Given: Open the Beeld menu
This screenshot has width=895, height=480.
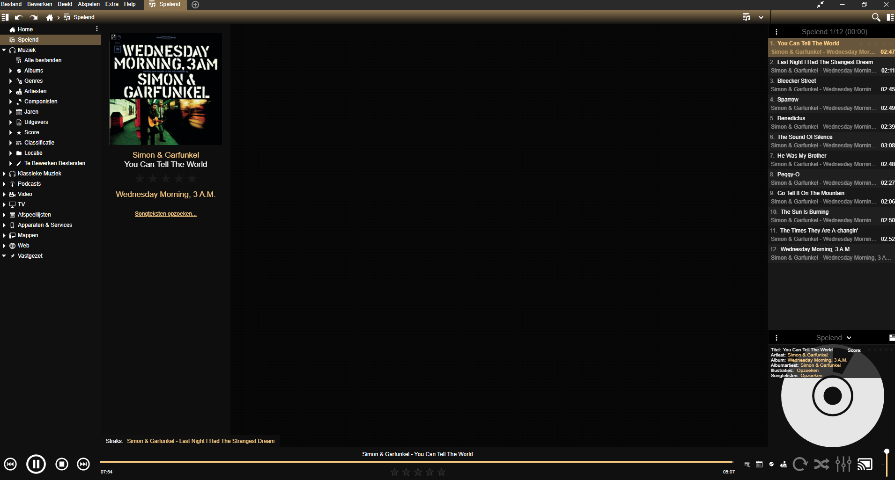Looking at the screenshot, I should (65, 4).
